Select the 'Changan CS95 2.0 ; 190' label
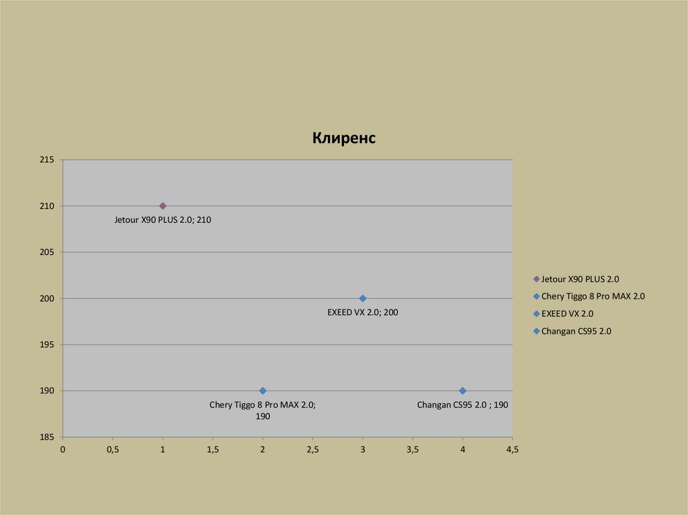The height and width of the screenshot is (515, 688). (462, 405)
